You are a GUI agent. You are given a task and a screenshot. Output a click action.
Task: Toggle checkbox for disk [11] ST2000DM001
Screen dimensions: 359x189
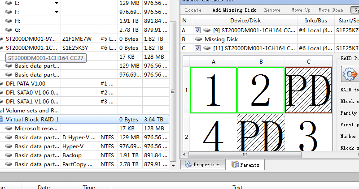coord(198,48)
